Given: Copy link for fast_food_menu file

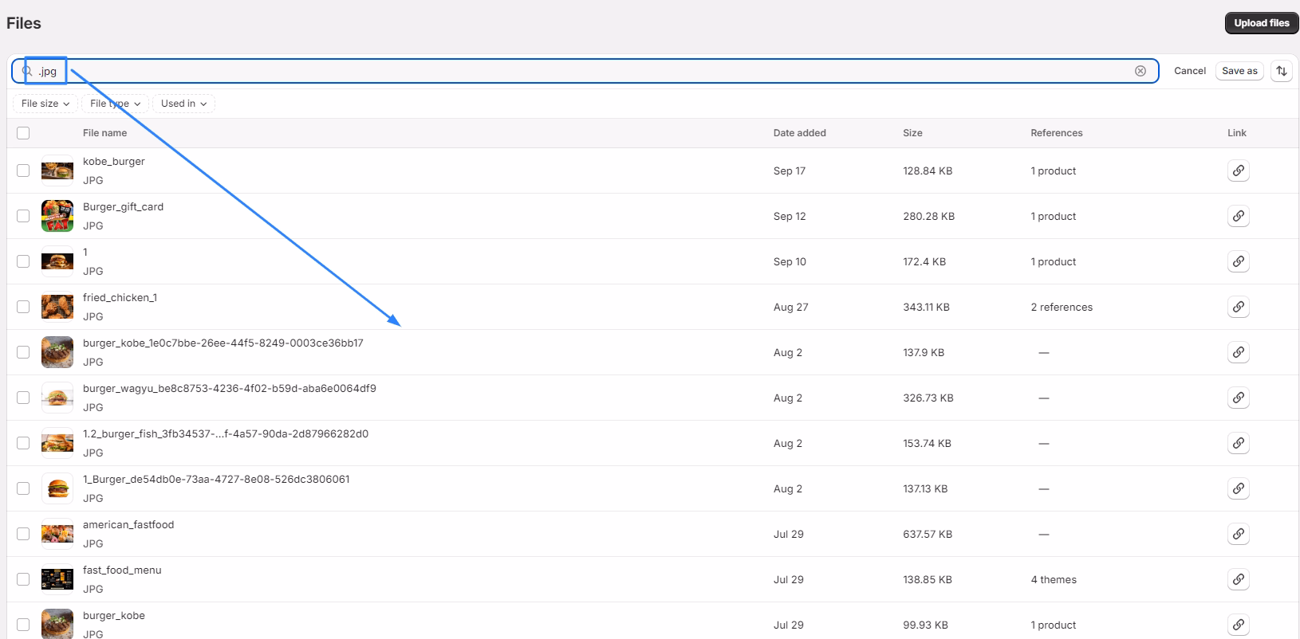Looking at the screenshot, I should coord(1238,579).
